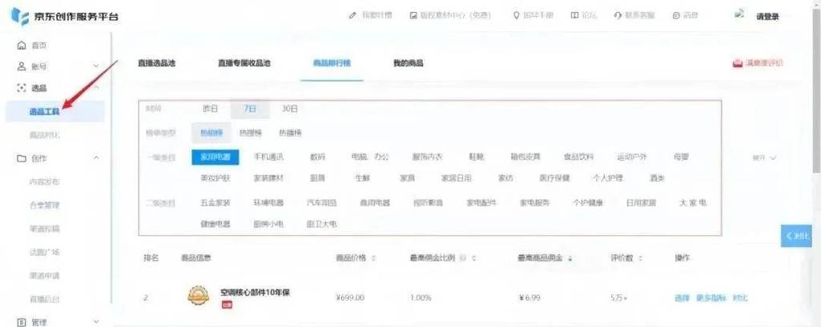Click the open-book 论坛 icon
The width and height of the screenshot is (821, 327).
tap(574, 15)
